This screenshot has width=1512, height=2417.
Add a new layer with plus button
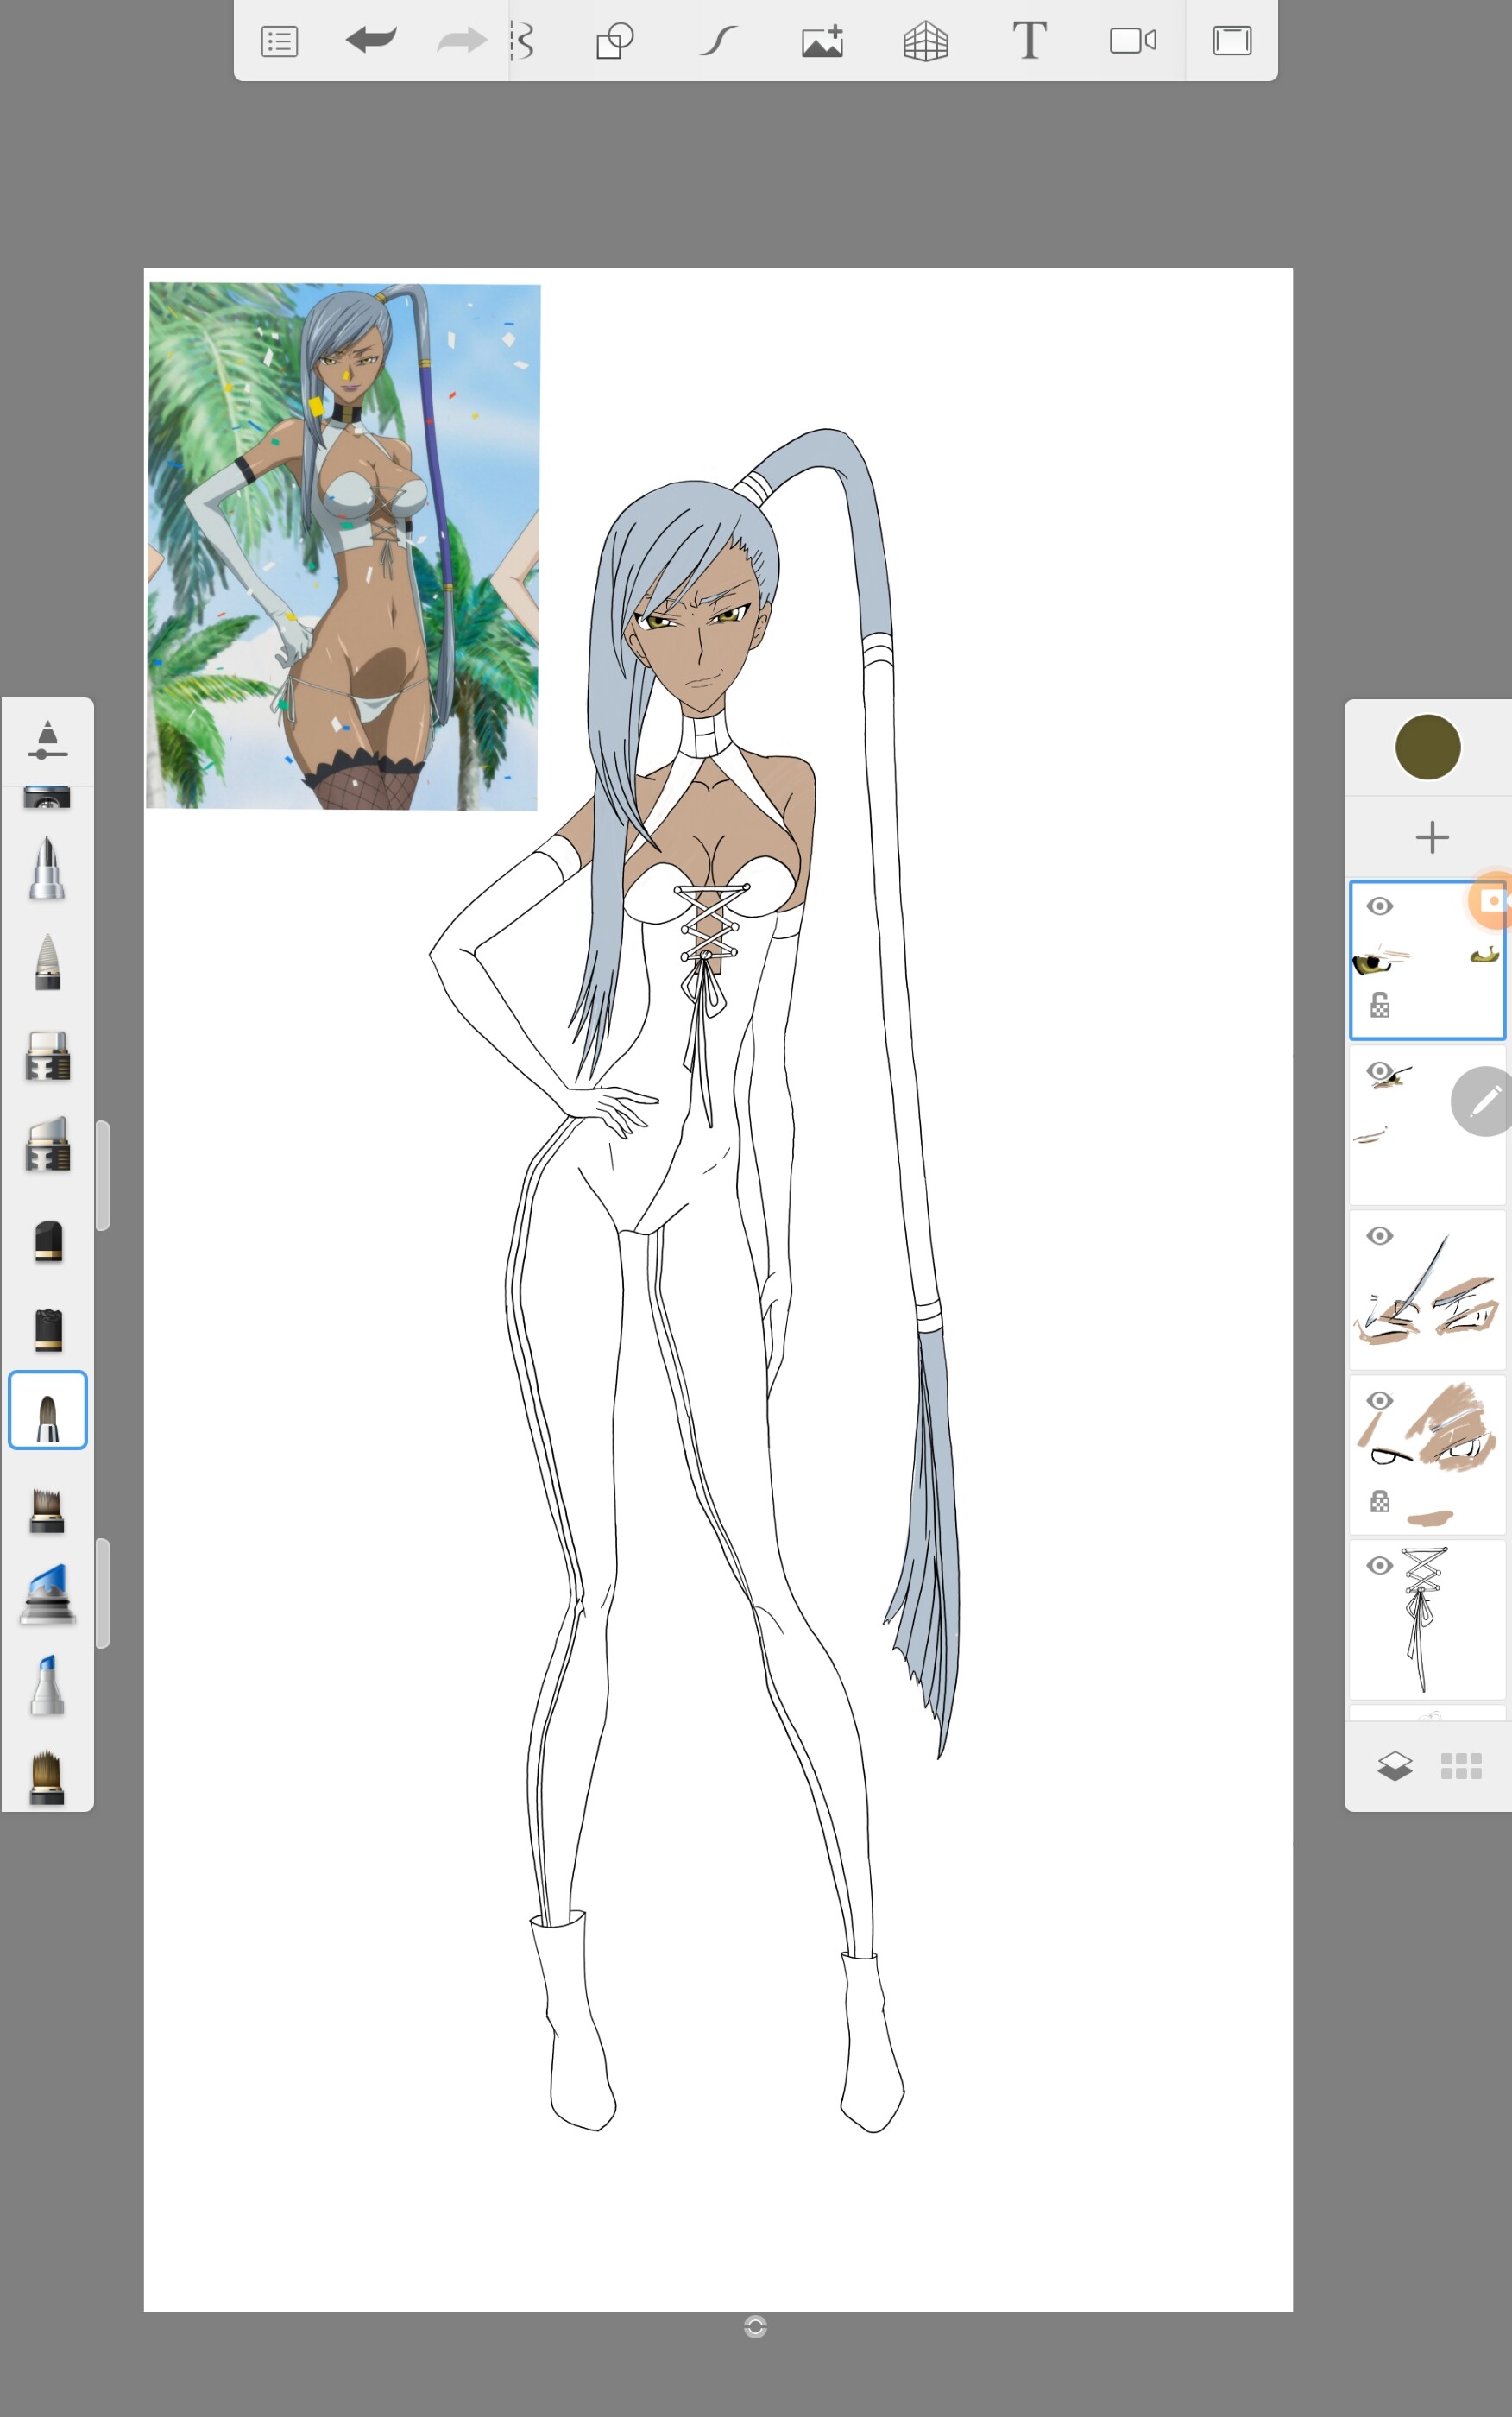click(x=1432, y=837)
